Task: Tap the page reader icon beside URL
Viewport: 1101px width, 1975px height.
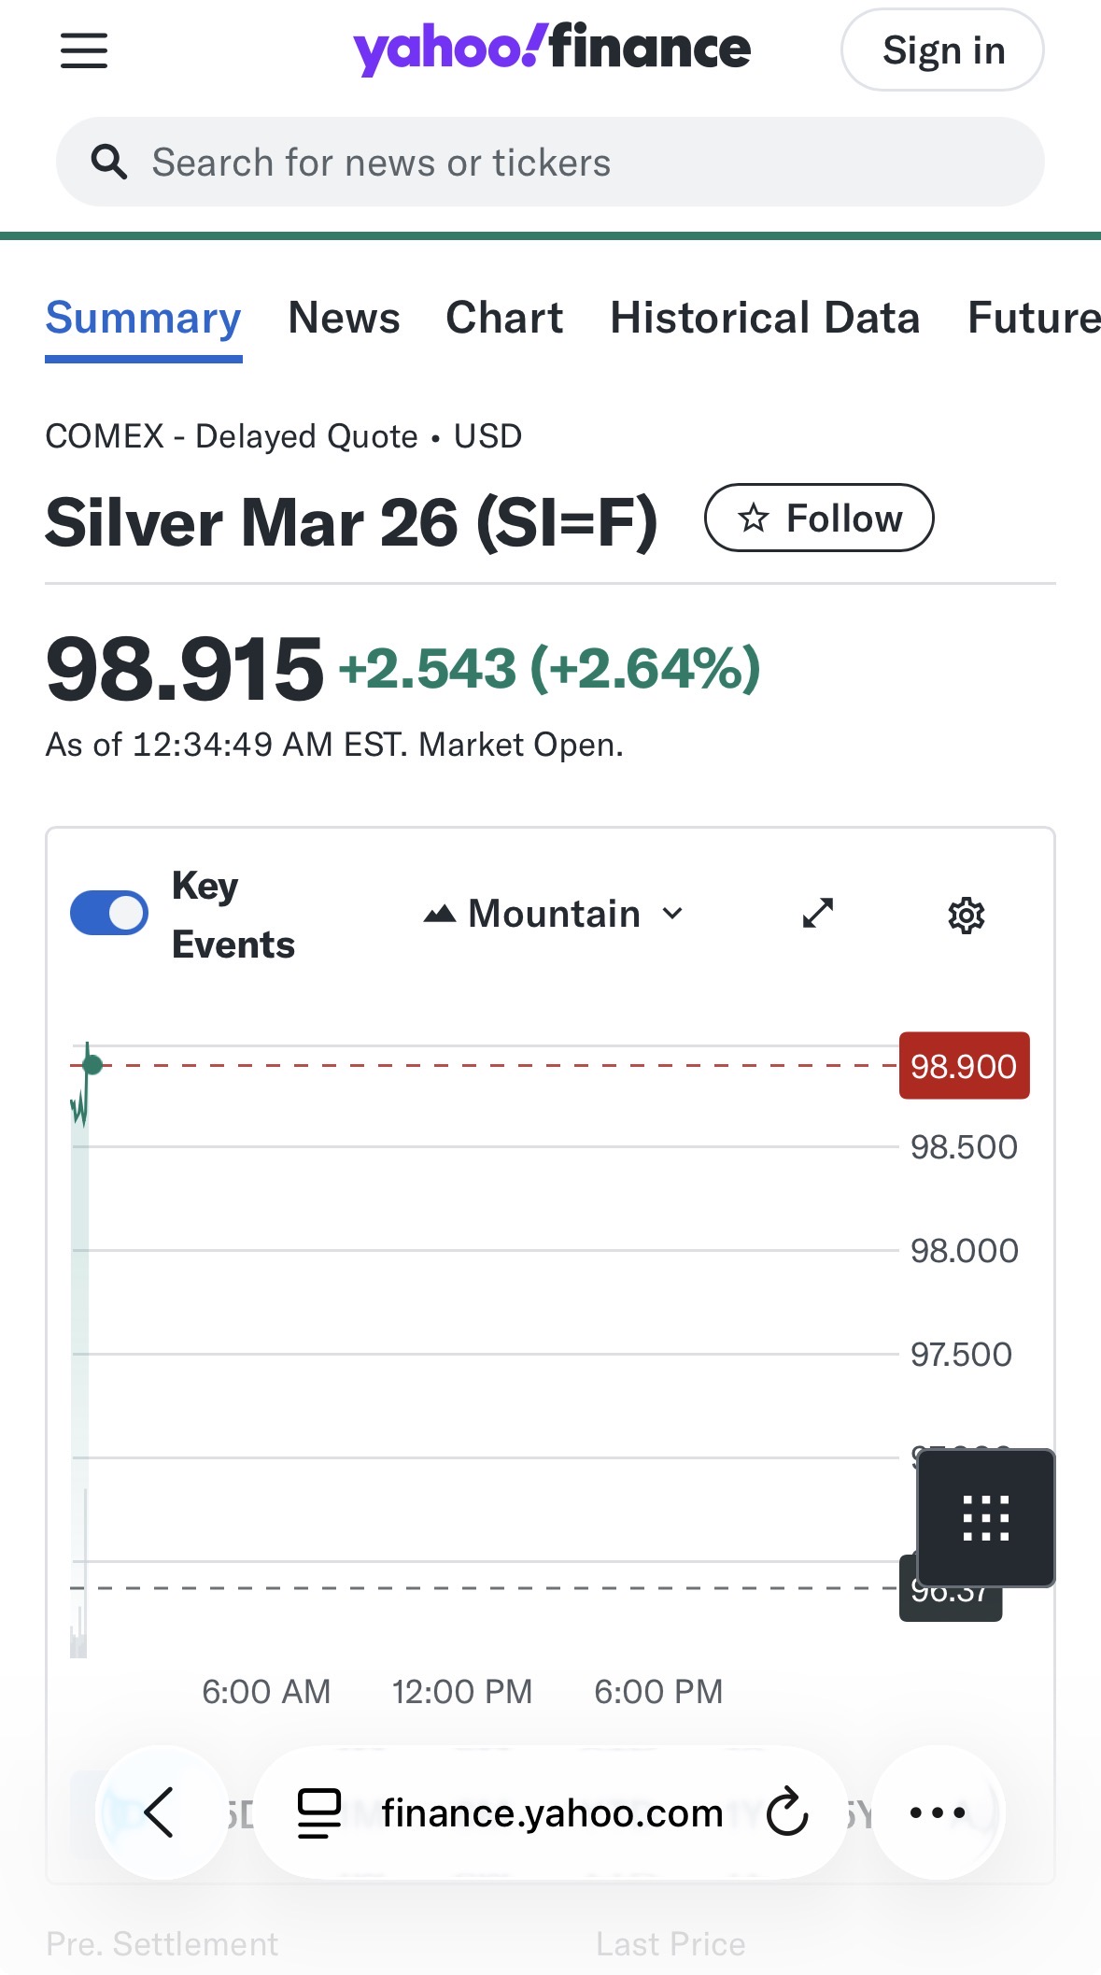Action: point(318,1812)
